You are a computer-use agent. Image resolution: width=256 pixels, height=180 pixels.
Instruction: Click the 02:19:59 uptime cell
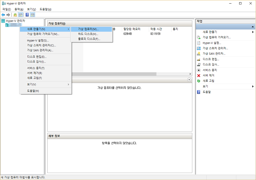tap(155, 34)
